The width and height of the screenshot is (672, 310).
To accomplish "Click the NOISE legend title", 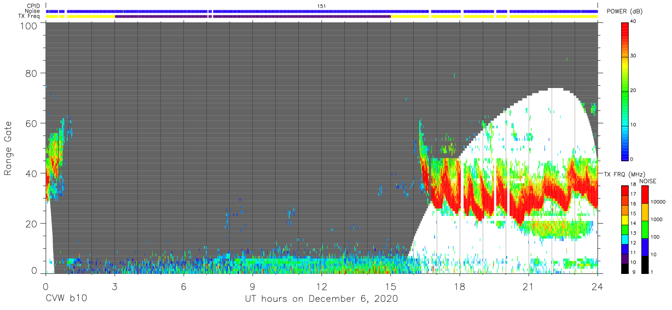I will (x=647, y=181).
